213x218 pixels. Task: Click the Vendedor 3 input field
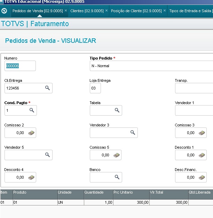[x=114, y=132]
